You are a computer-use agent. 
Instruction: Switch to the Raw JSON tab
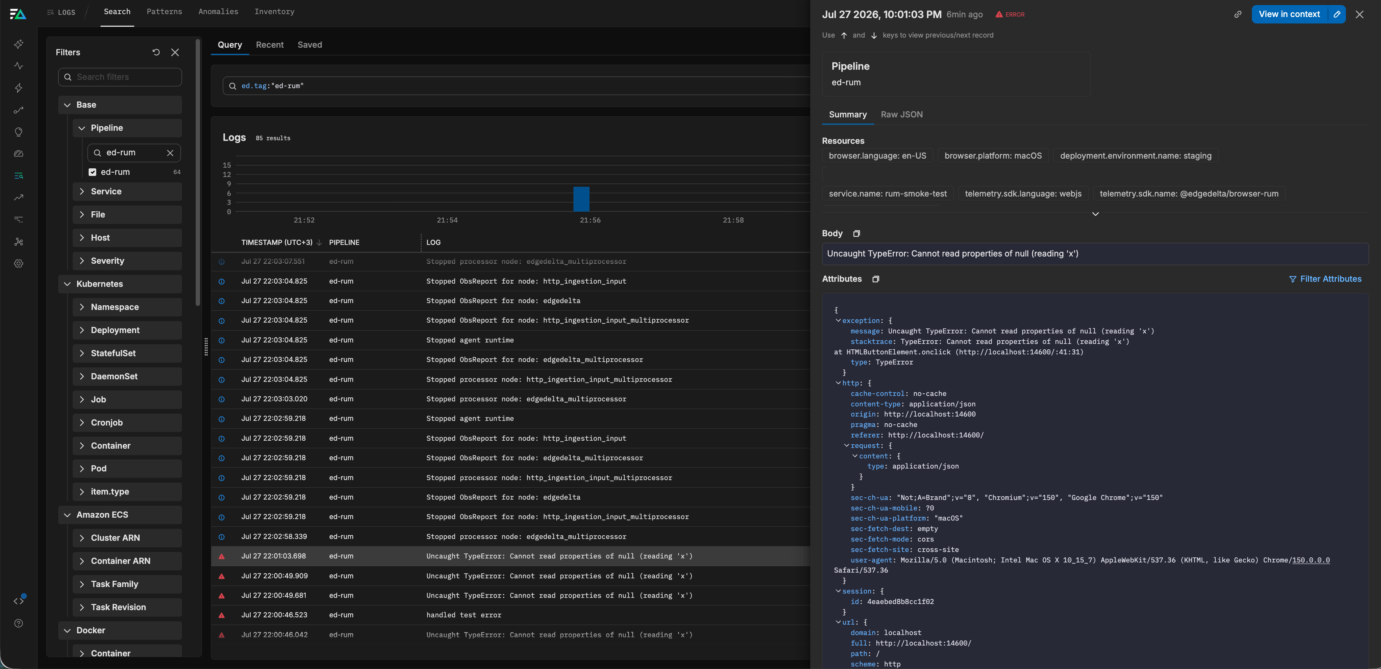tap(901, 115)
